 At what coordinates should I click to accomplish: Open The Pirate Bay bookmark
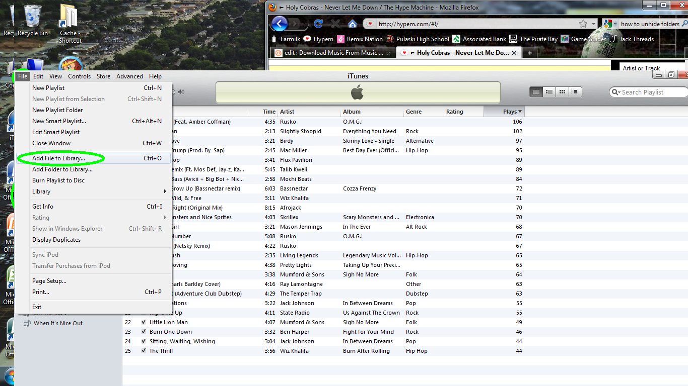click(x=533, y=39)
